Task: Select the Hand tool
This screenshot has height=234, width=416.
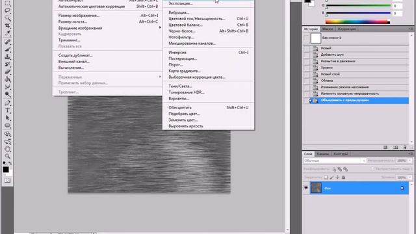Action: (7, 149)
